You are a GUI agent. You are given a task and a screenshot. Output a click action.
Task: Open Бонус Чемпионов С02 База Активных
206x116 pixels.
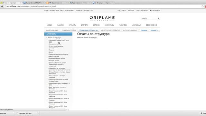tap(58, 103)
